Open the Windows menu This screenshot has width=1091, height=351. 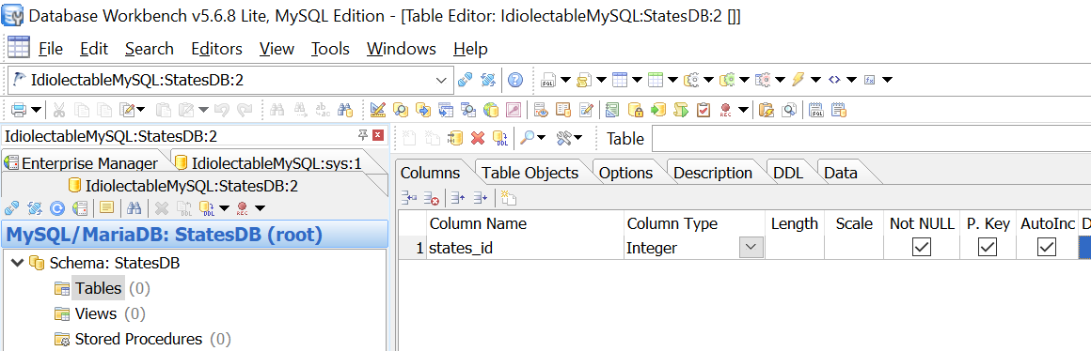pyautogui.click(x=402, y=49)
